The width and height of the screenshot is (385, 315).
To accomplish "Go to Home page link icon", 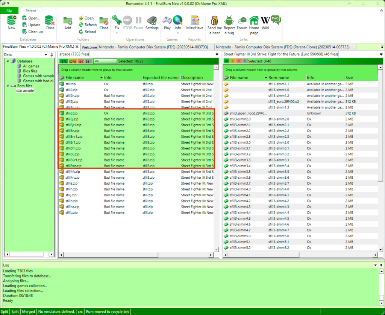I will click(x=254, y=25).
